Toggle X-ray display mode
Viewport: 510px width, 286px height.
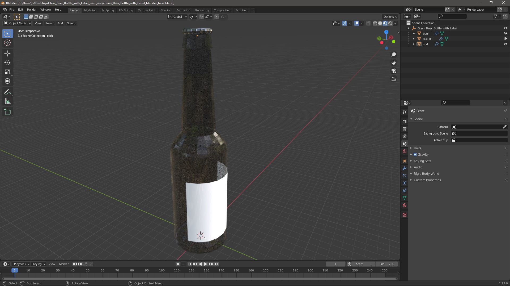point(368,23)
